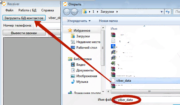Screen dimensions: 180x105
Task: Open the Упорядочить dropdown menu
Action: click(x=79, y=21)
